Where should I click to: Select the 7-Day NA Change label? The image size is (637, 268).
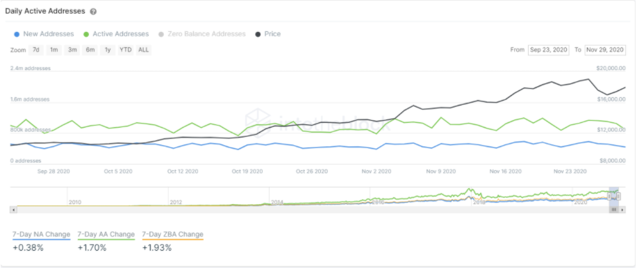tap(42, 234)
